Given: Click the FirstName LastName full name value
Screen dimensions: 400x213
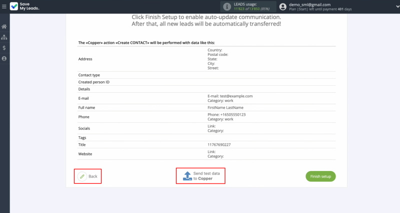Looking at the screenshot, I should [225, 107].
